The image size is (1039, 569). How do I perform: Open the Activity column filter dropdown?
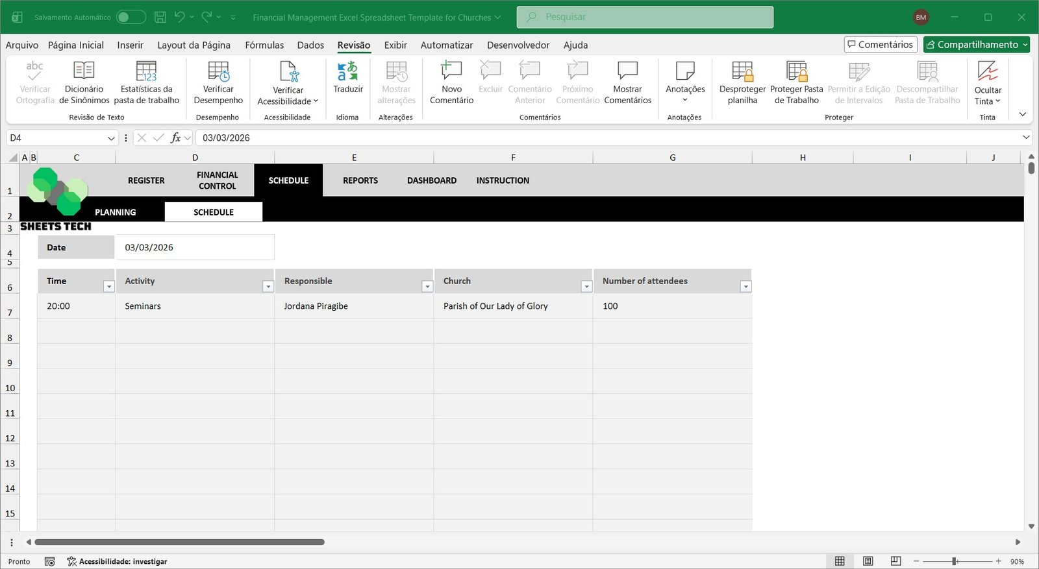pos(268,287)
